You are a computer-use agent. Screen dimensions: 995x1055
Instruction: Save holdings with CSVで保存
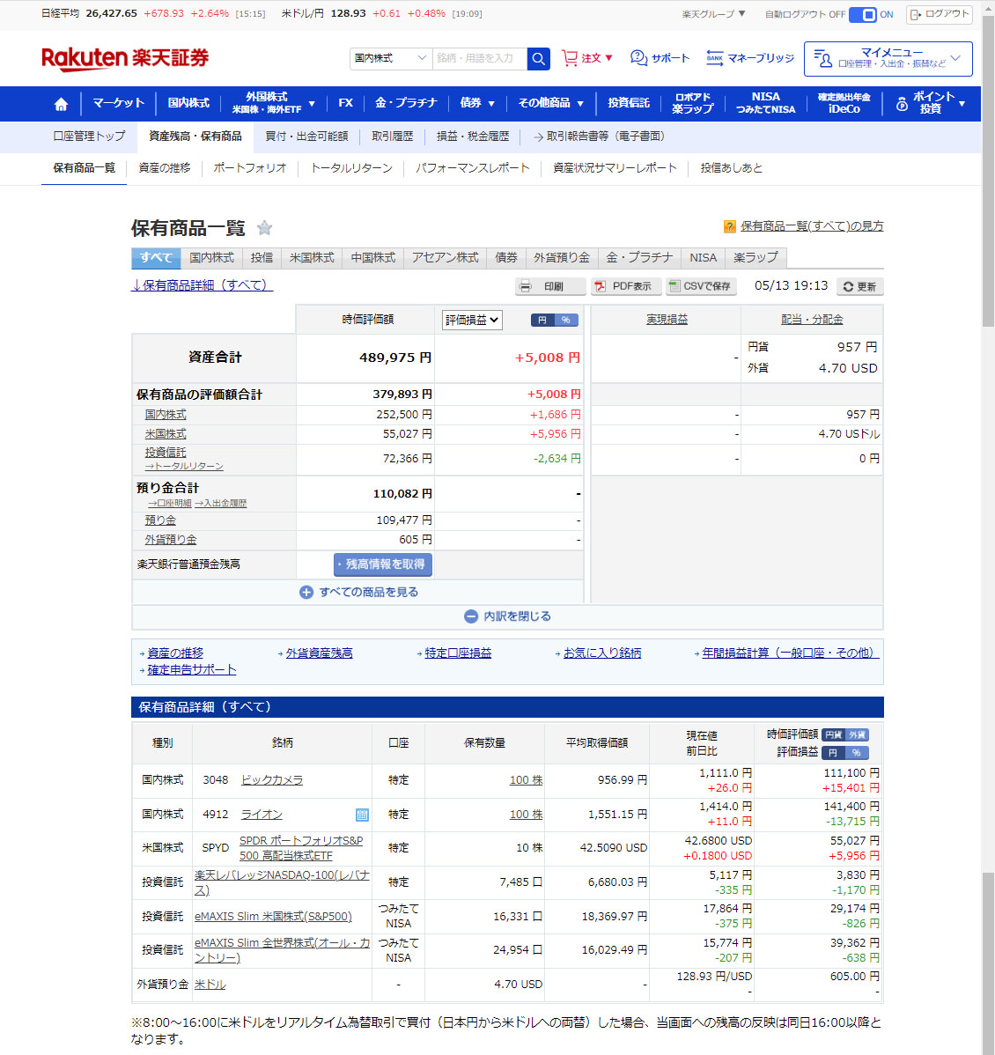tap(700, 286)
